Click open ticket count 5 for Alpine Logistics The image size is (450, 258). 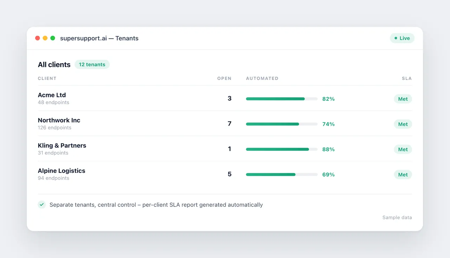click(230, 174)
